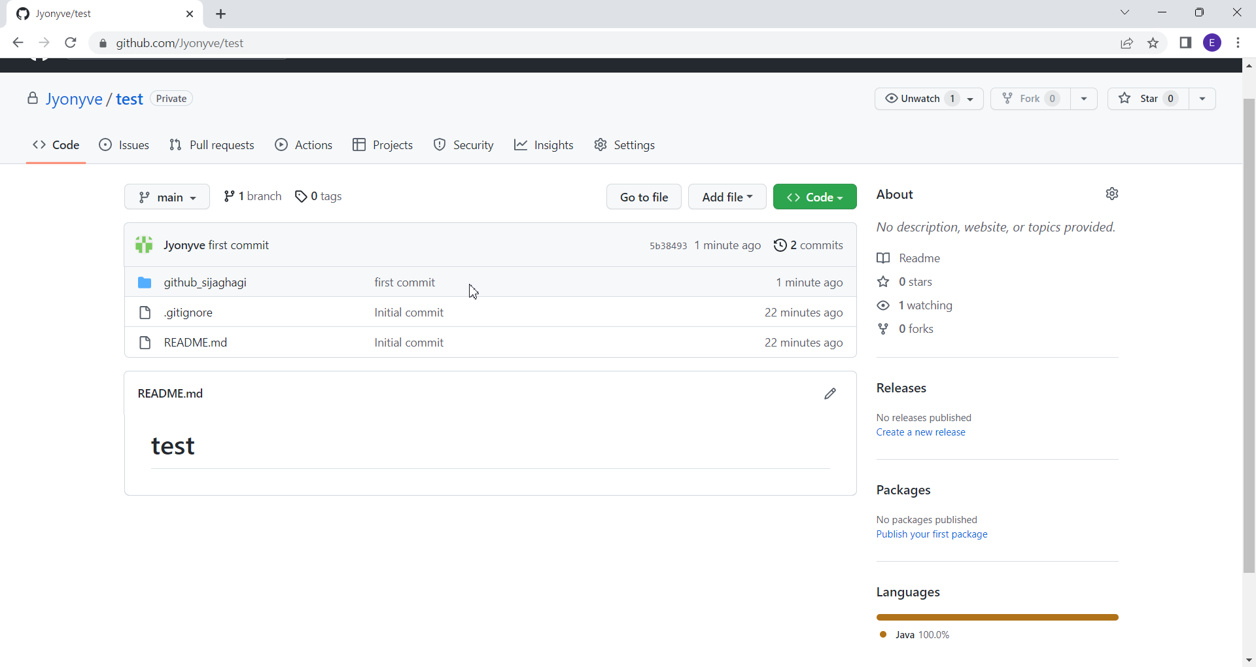Bookmark this page with the star icon

(1153, 43)
